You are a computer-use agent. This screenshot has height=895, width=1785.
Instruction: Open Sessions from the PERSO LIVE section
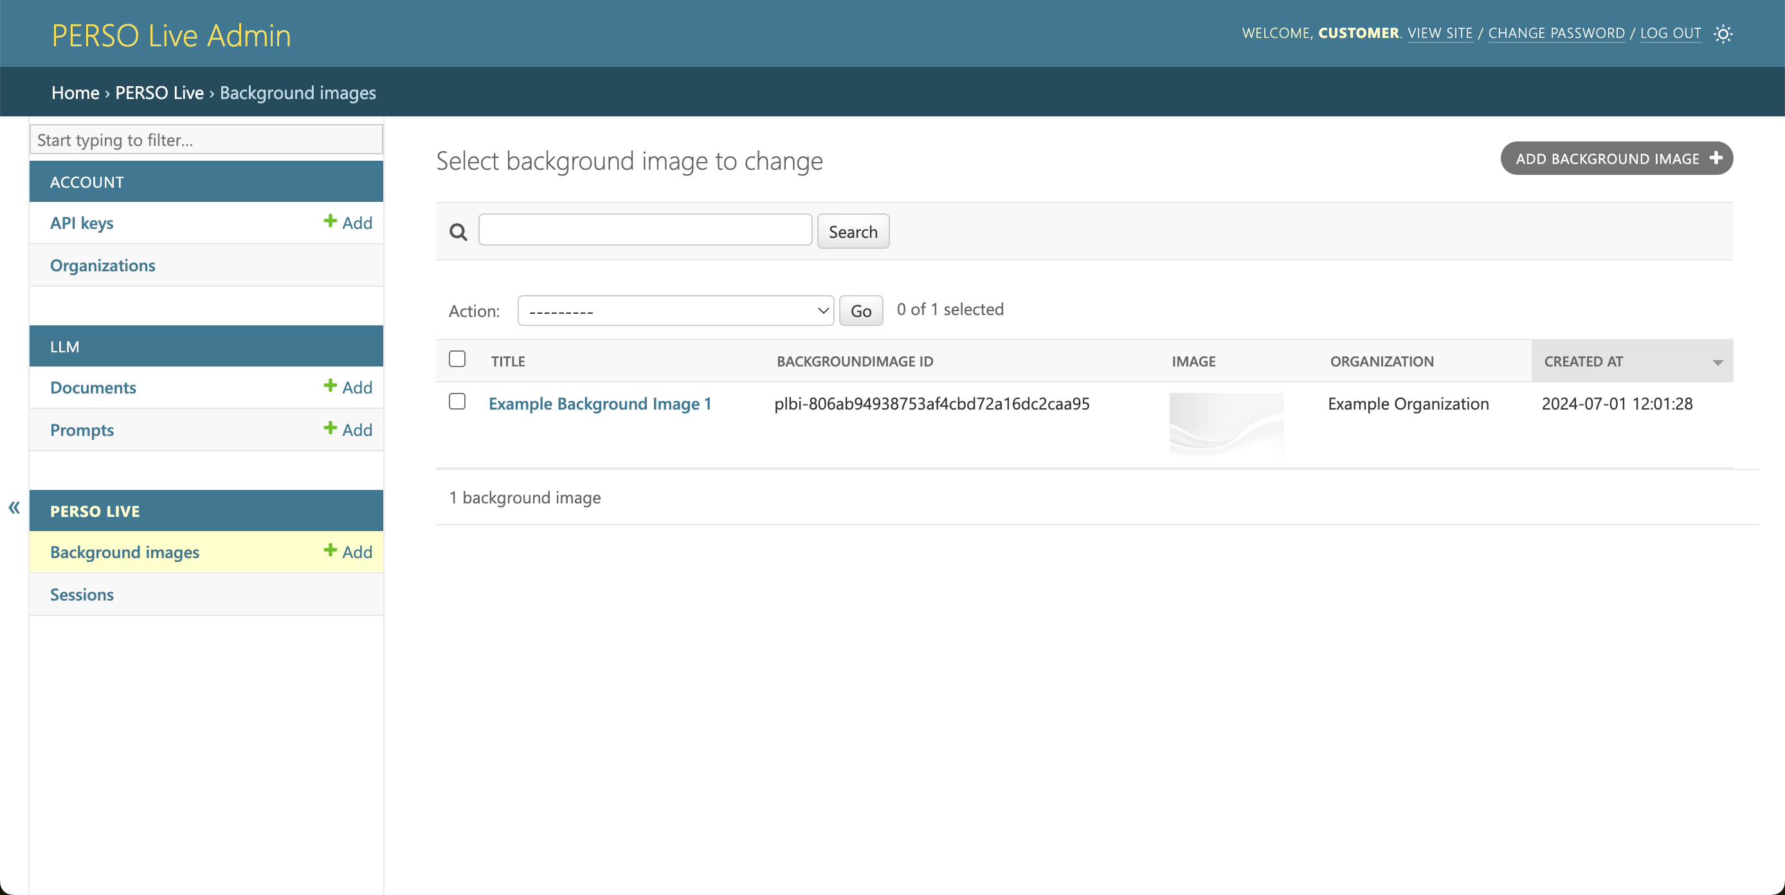click(81, 593)
